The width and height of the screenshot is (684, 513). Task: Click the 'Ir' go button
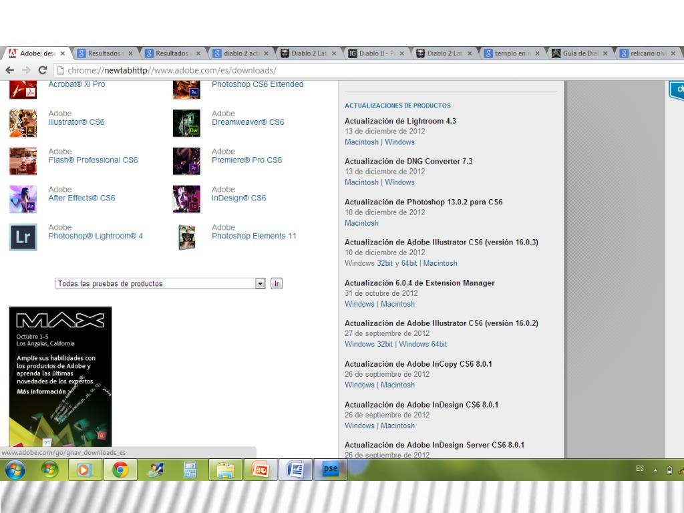click(x=277, y=283)
